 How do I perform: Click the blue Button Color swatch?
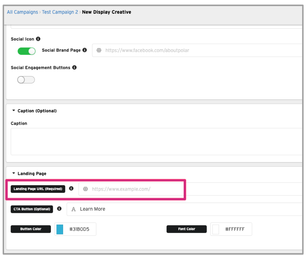pyautogui.click(x=60, y=229)
